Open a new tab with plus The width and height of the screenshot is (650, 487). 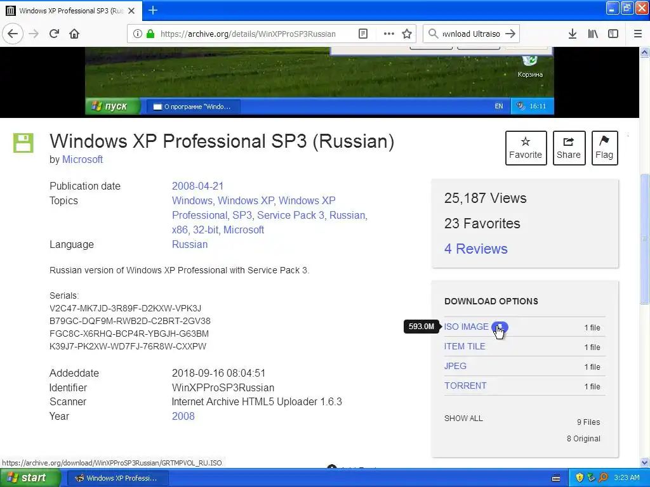(153, 10)
